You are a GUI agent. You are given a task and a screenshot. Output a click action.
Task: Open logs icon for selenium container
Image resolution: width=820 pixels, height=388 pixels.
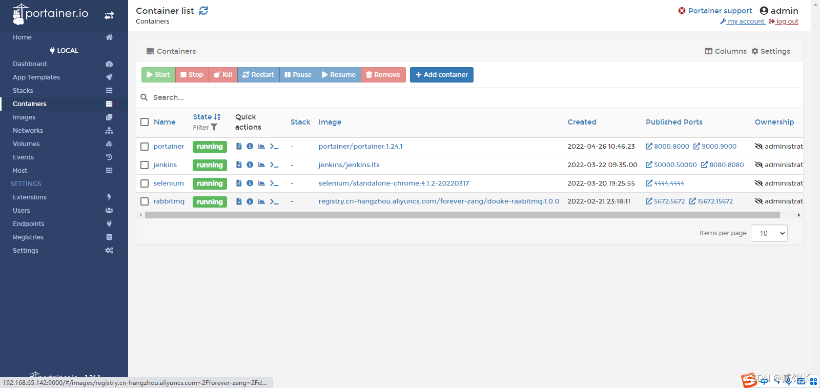(239, 183)
